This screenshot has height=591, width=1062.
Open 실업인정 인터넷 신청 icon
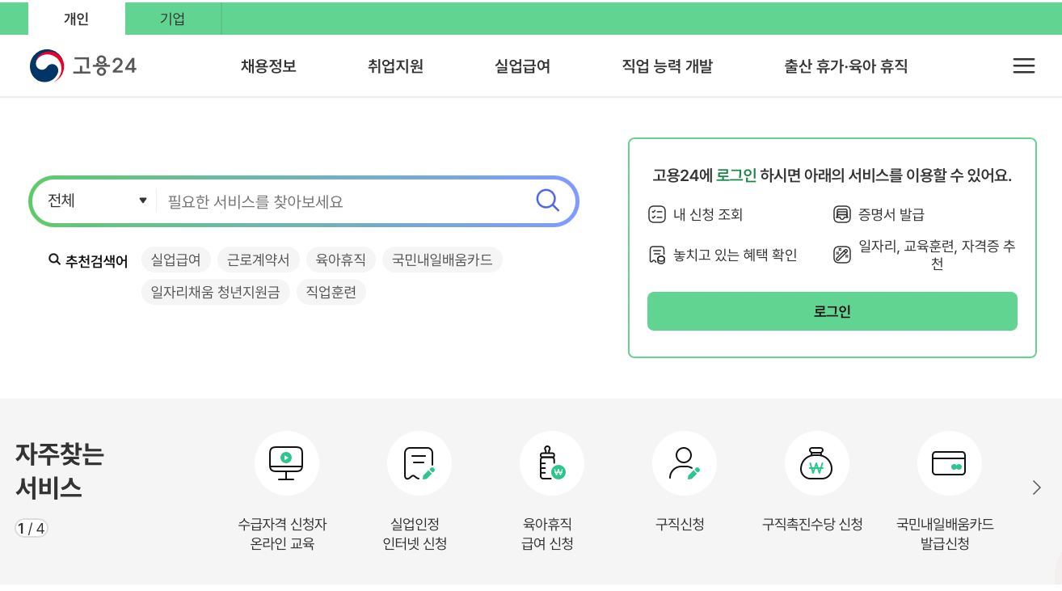(419, 463)
